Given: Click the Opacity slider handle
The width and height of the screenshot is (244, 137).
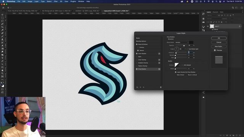Looking at the screenshot, I should pyautogui.click(x=184, y=46).
